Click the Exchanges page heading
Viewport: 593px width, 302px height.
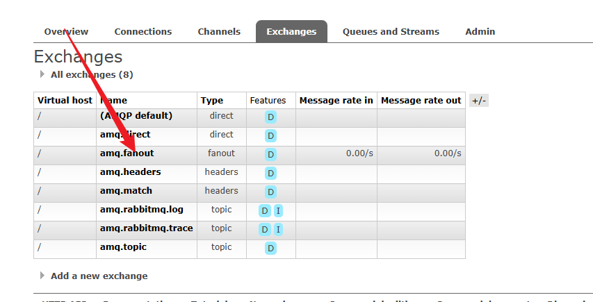pos(78,57)
